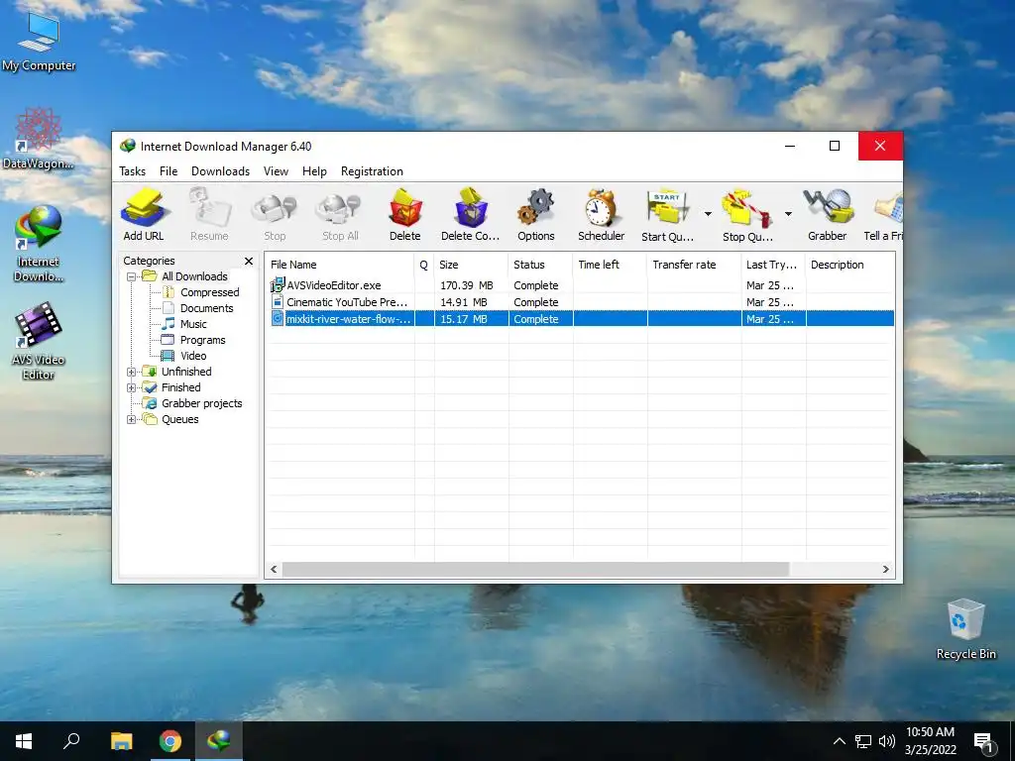Click the AVS Video Editor desktop icon
1015x761 pixels.
(x=38, y=342)
